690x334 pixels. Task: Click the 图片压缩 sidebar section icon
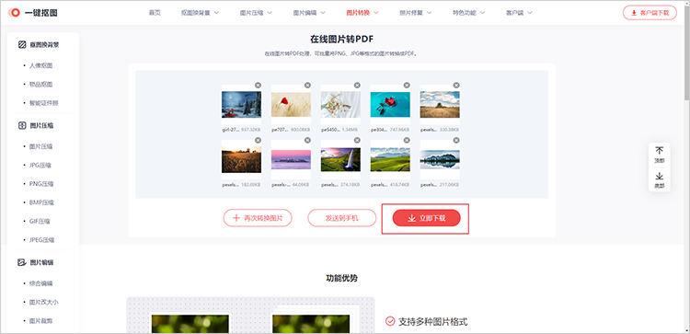click(22, 125)
